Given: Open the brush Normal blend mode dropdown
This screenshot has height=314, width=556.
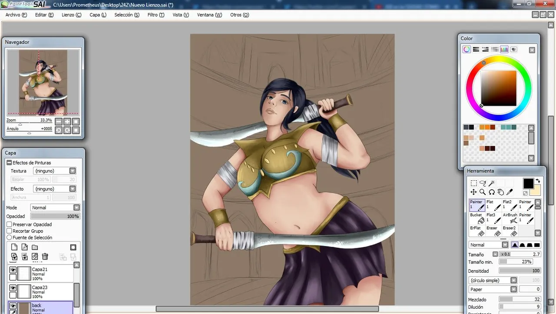Looking at the screenshot, I should [x=505, y=245].
